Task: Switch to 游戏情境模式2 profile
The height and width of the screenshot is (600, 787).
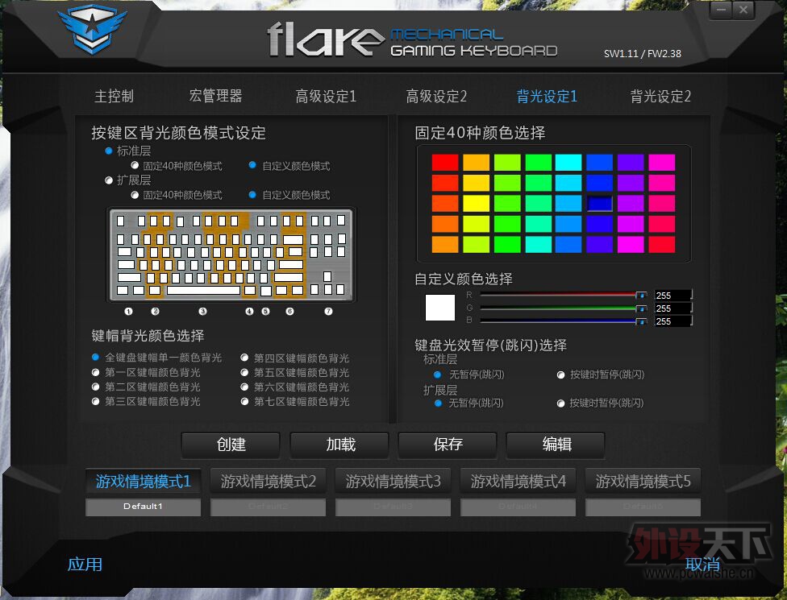Action: 268,481
